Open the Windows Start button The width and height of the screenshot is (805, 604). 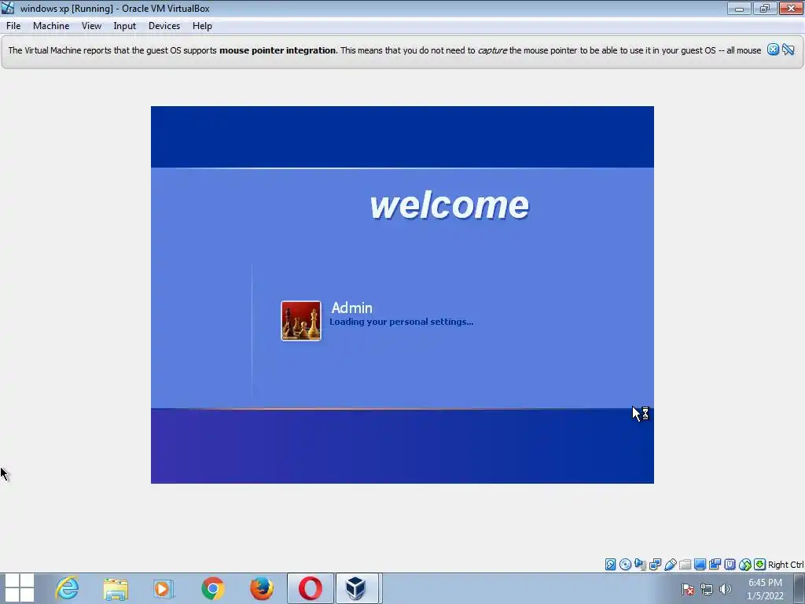click(x=19, y=588)
